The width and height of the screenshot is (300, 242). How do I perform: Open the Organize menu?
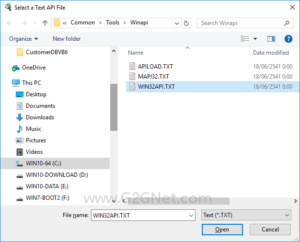coord(23,39)
